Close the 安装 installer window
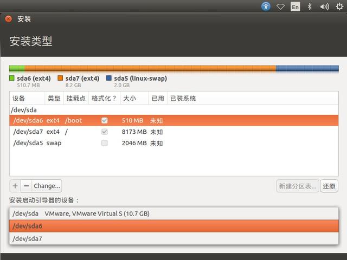Screen dimensions: 347x260 pos(9,19)
